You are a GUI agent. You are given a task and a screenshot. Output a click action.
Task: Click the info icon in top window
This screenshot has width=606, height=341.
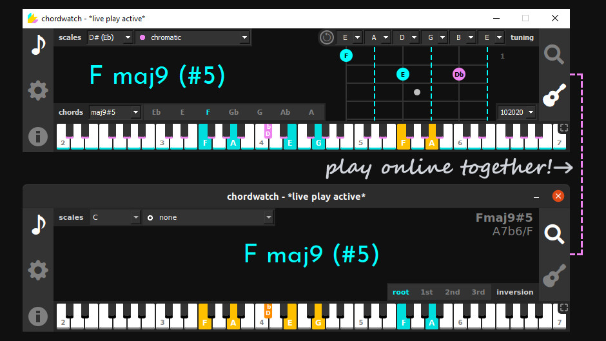[x=38, y=137]
